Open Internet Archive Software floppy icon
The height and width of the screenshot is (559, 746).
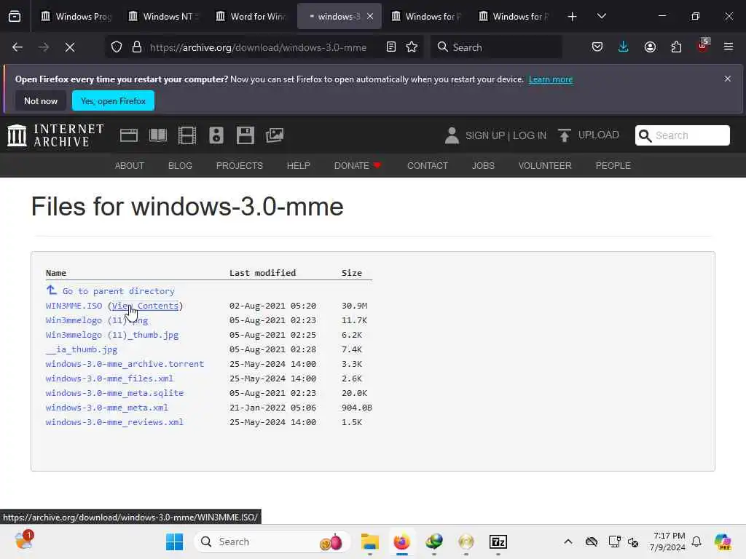point(246,135)
